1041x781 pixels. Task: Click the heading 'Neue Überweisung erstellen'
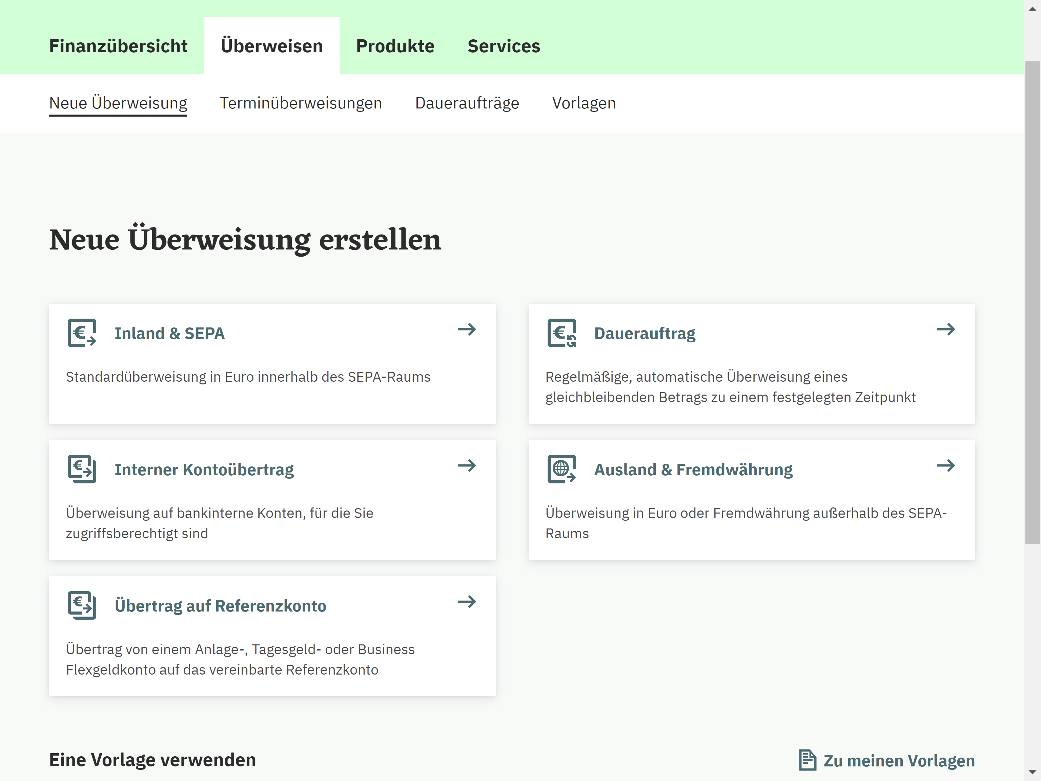tap(245, 239)
